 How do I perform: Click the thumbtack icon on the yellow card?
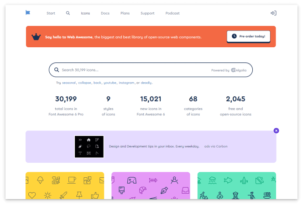pyautogui.click(x=79, y=195)
